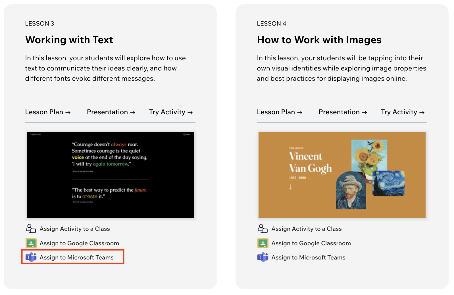Open Presentation for Working with Text

tap(111, 112)
